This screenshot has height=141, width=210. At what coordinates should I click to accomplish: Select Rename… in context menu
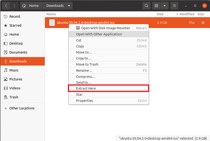[x=108, y=70]
